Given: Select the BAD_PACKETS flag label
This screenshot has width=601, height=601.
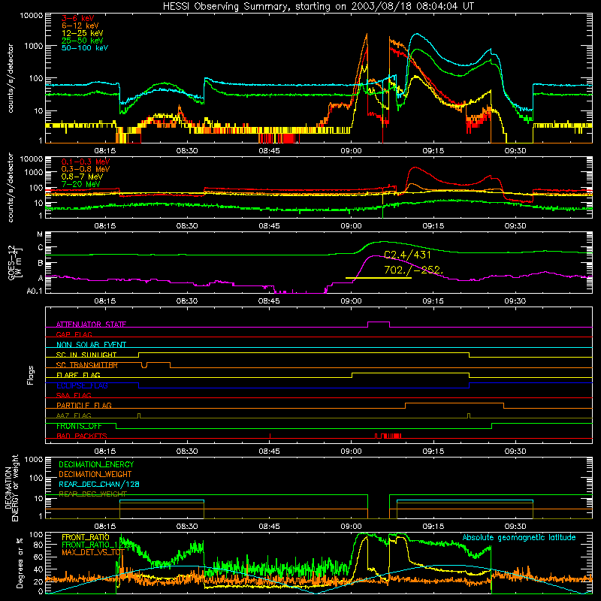Looking at the screenshot, I should (x=82, y=436).
